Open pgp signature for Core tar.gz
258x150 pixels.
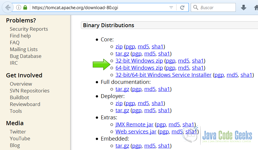[x=137, y=54]
